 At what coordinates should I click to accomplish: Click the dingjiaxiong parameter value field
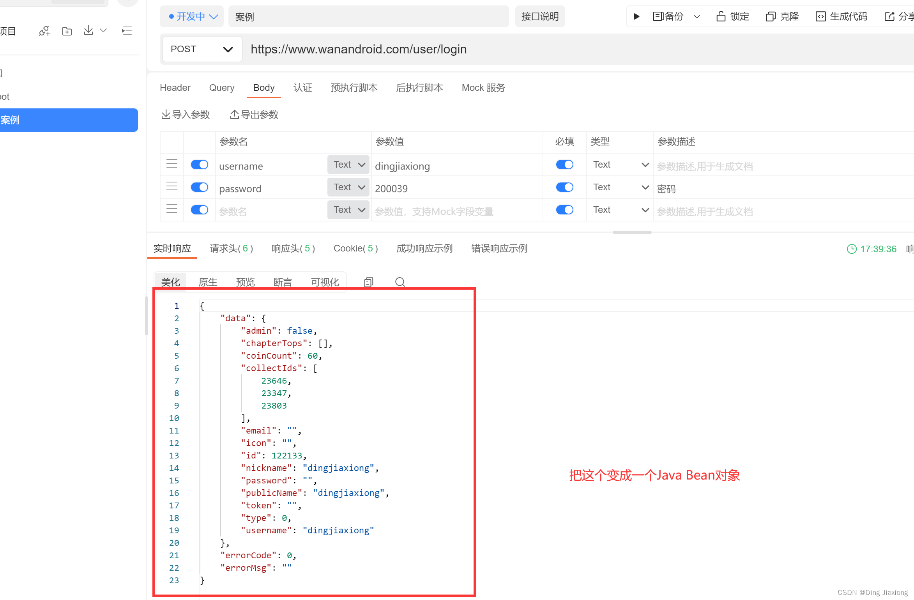(x=457, y=166)
